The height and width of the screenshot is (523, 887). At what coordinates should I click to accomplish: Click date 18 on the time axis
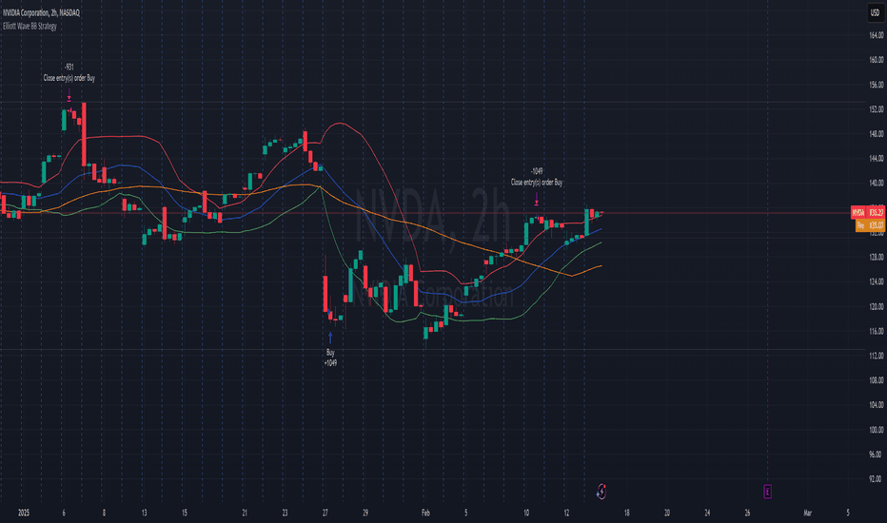pyautogui.click(x=627, y=513)
